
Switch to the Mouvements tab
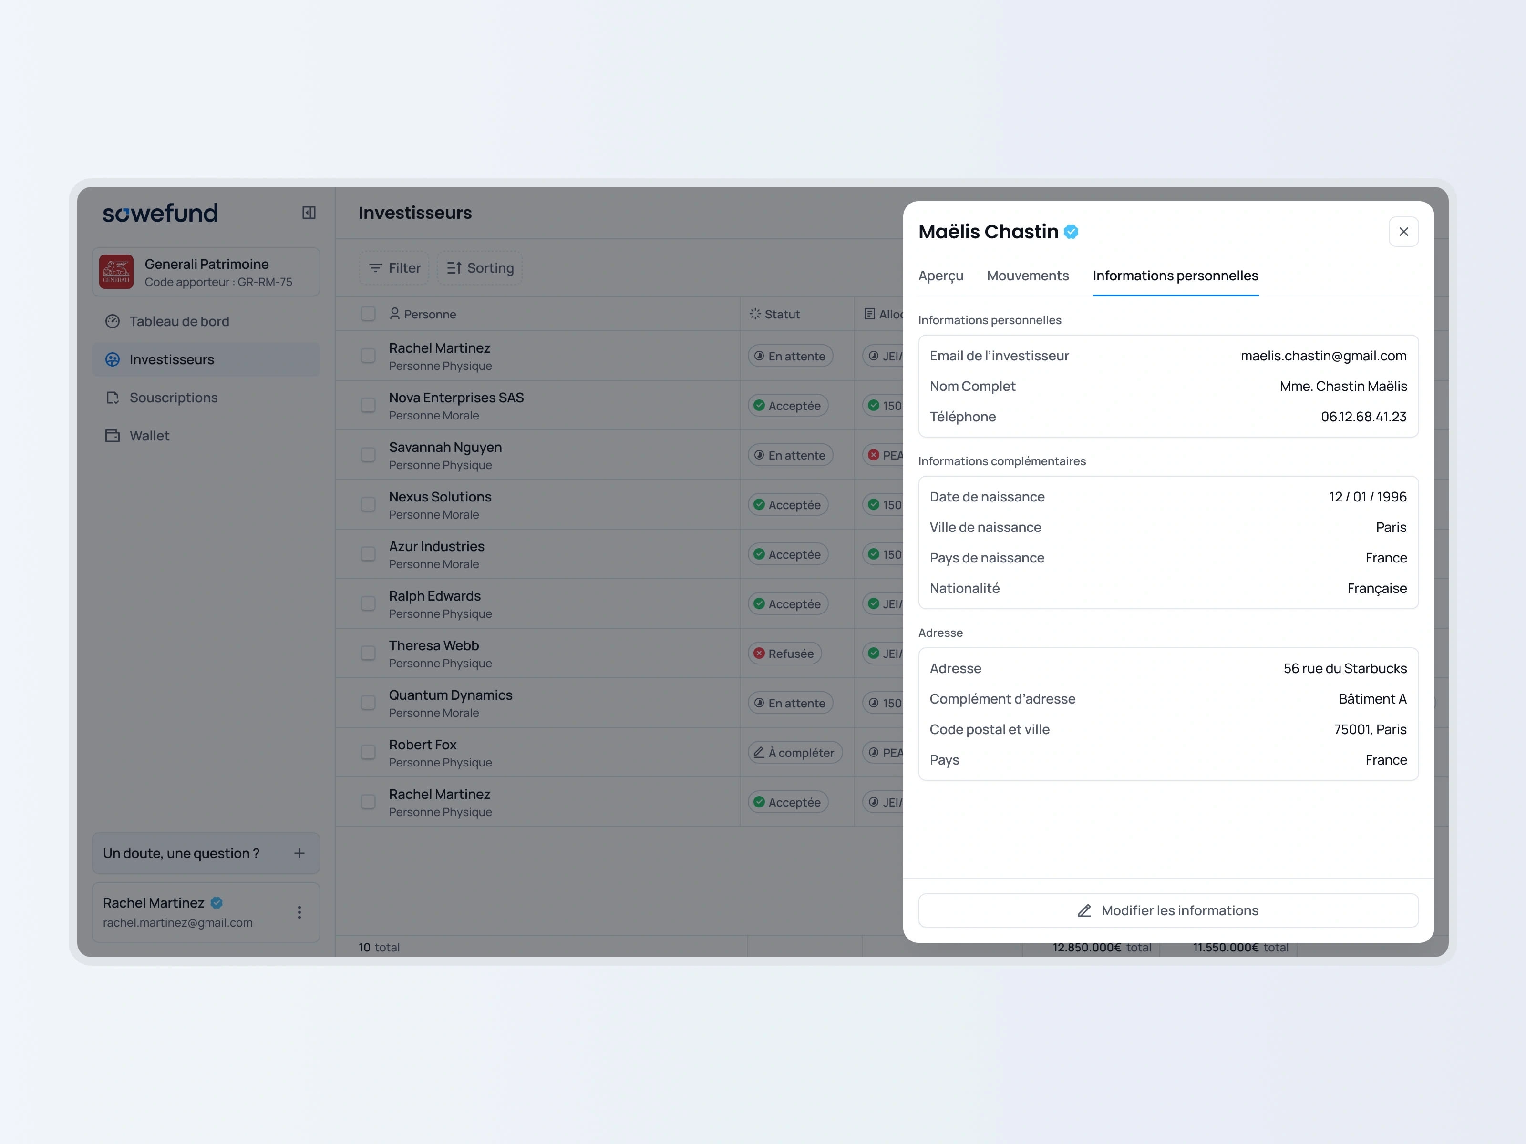point(1027,276)
